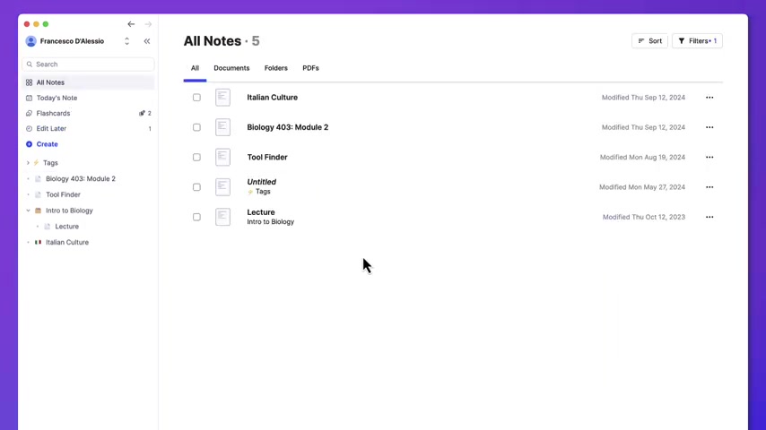Viewport: 766px width, 430px height.
Task: Click the blue Create plus icon
Action: coord(30,144)
